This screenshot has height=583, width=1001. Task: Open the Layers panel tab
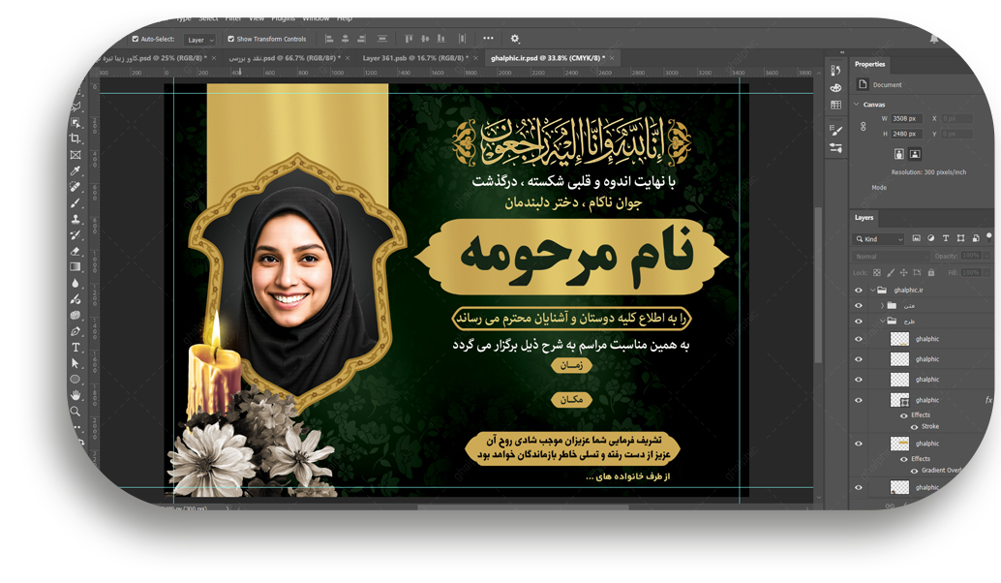point(864,218)
